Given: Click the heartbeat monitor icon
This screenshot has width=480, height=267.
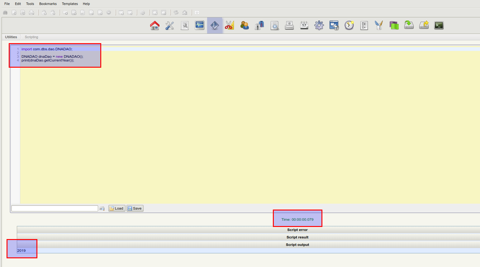Looking at the screenshot, I should (199, 25).
